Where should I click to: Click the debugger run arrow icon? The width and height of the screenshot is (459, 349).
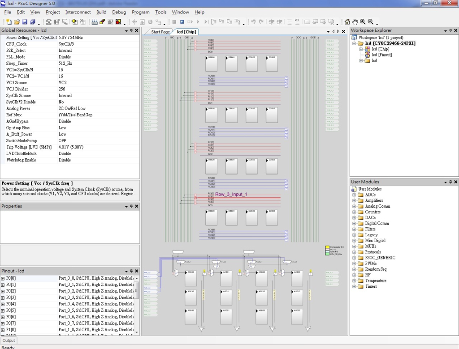pyautogui.click(x=198, y=21)
